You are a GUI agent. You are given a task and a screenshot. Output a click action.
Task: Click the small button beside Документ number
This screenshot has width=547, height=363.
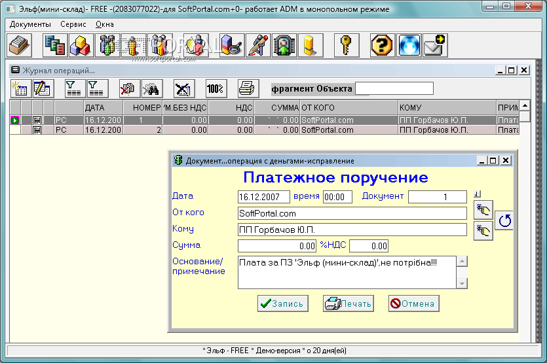tap(477, 194)
